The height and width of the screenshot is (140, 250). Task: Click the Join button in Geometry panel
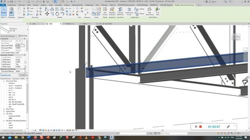coord(30,14)
